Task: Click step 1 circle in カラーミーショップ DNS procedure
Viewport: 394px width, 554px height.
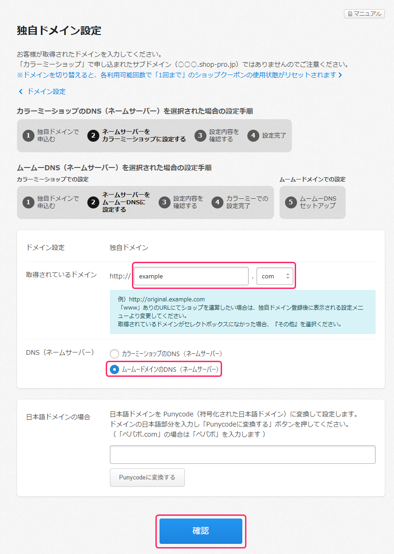Action: pos(29,136)
